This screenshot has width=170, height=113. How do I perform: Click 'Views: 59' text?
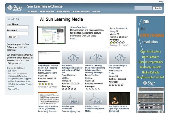113,76
